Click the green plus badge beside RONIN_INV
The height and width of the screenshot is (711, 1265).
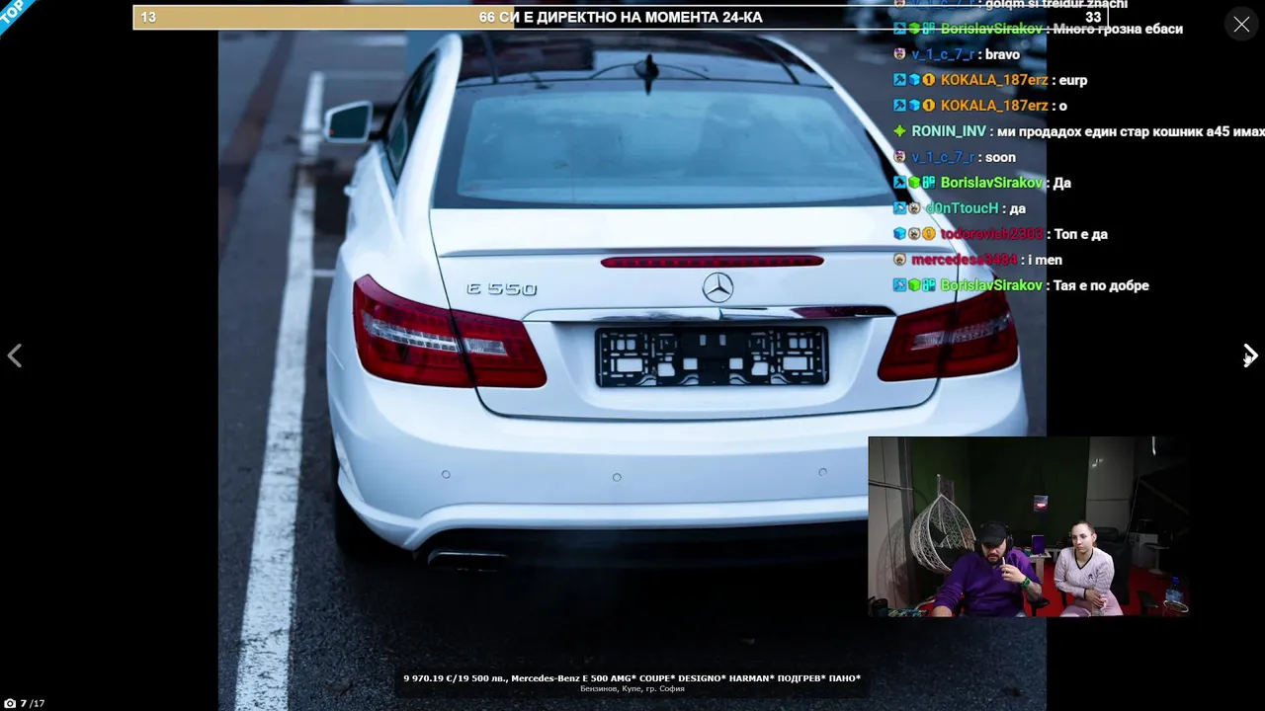click(x=899, y=131)
